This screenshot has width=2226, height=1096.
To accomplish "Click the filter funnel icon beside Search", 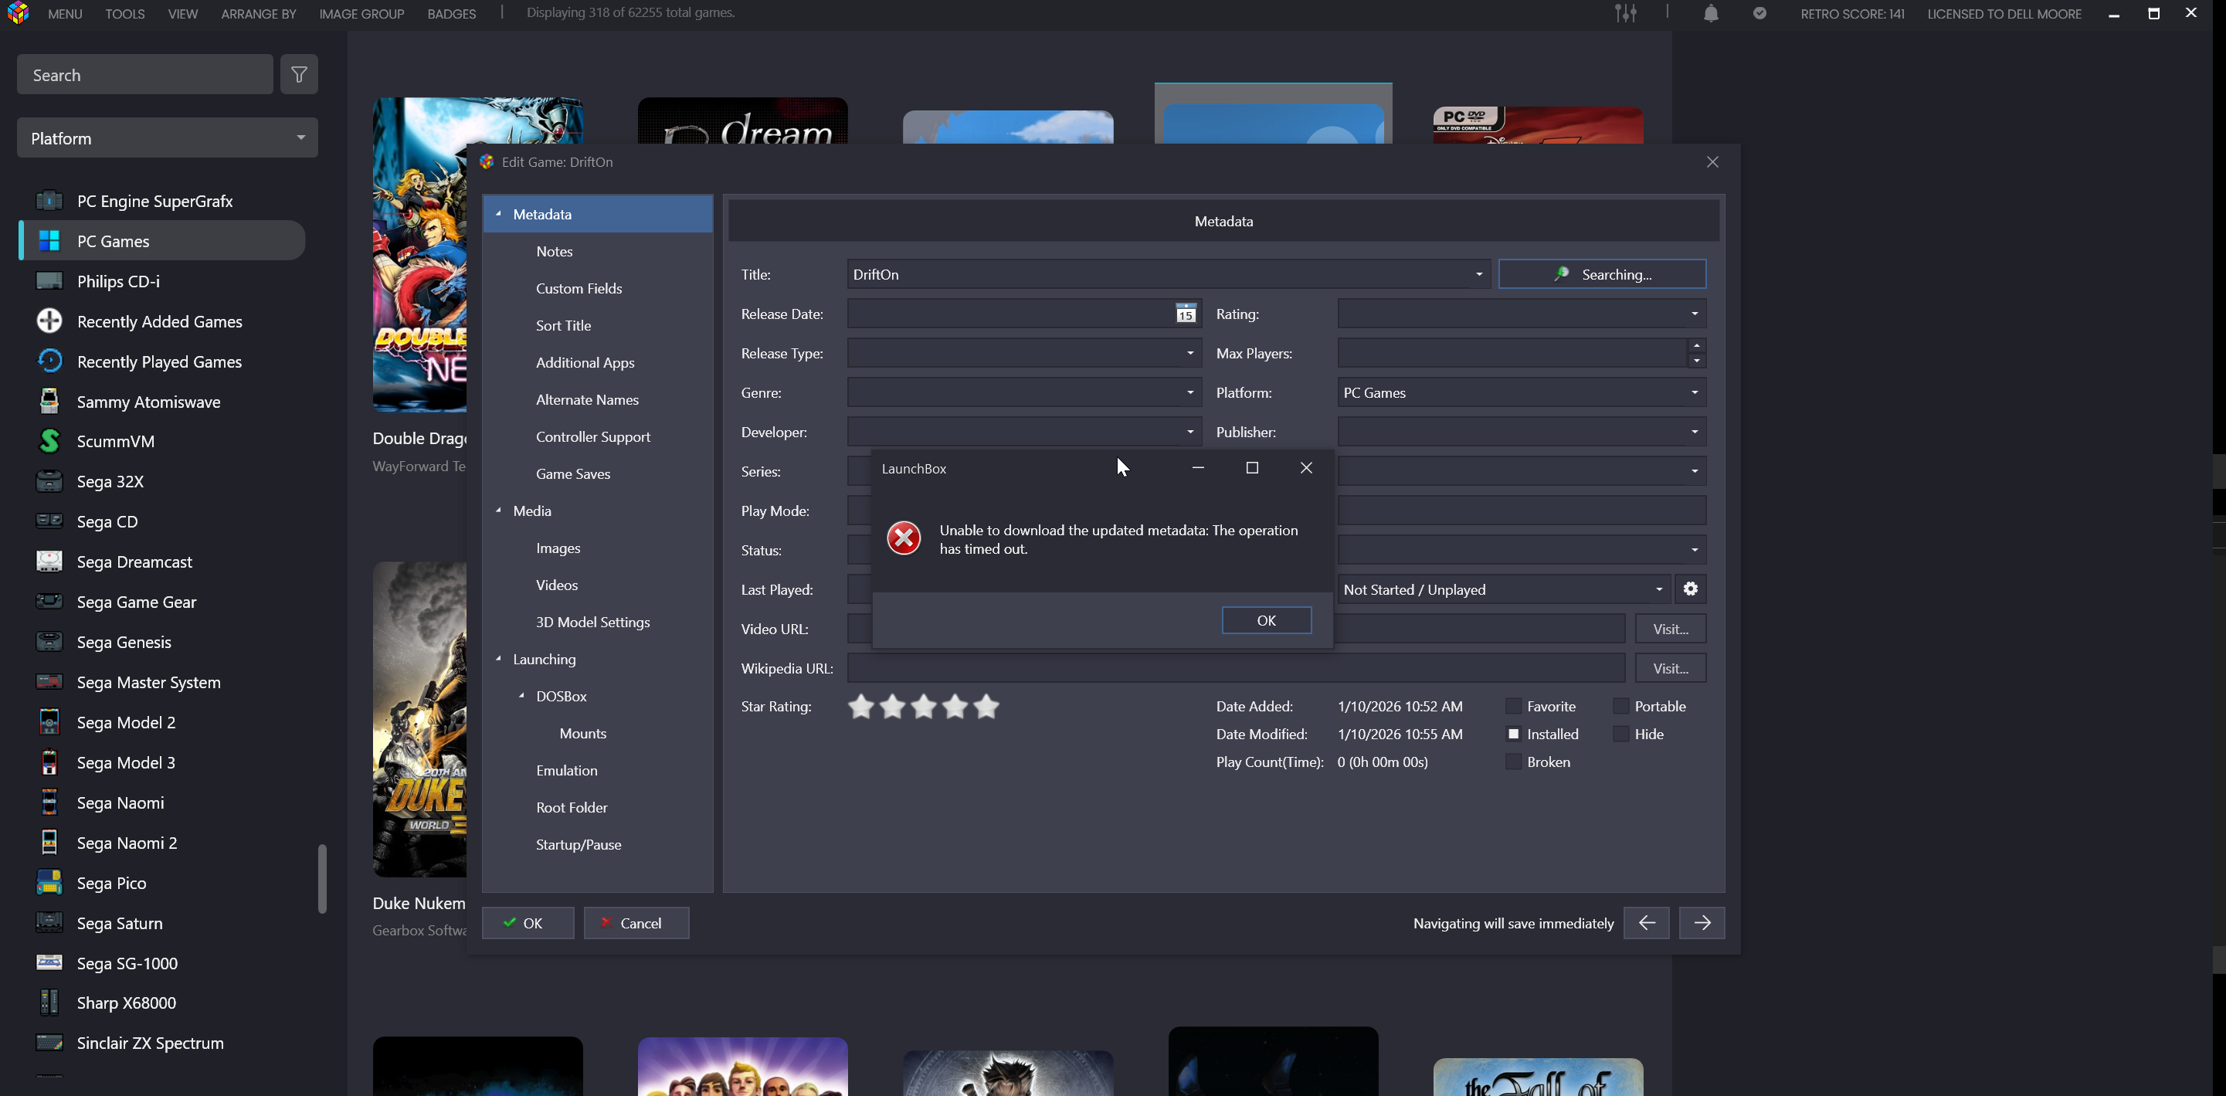I will [299, 75].
